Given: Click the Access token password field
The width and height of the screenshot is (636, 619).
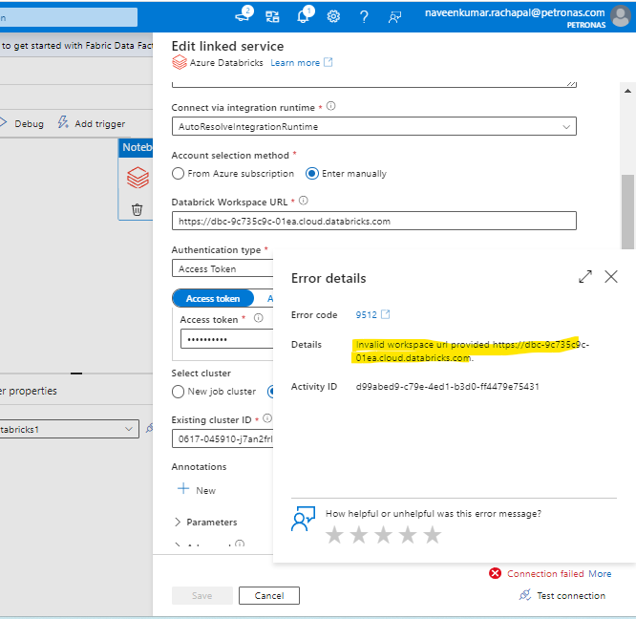Looking at the screenshot, I should (x=226, y=339).
